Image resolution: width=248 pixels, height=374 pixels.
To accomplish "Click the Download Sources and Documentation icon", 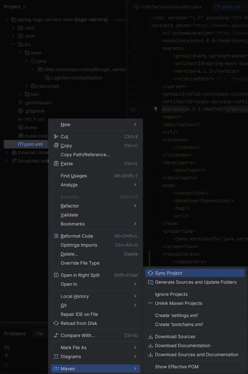I will [x=150, y=354].
